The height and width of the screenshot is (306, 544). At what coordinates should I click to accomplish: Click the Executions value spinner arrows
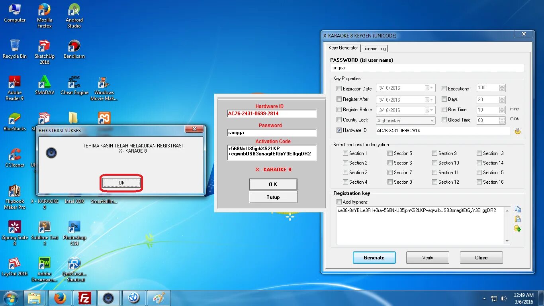coord(502,88)
